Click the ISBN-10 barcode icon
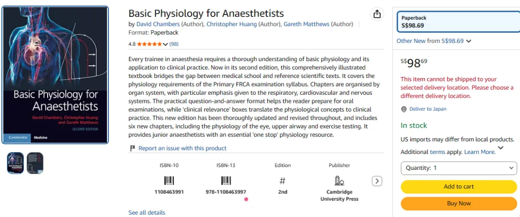The image size is (520, 217). [x=169, y=181]
